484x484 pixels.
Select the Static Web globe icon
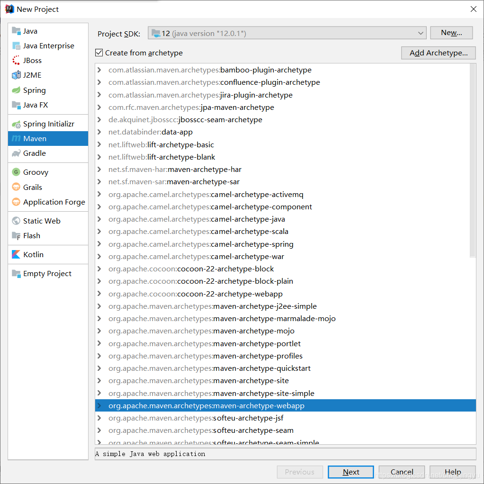[16, 221]
